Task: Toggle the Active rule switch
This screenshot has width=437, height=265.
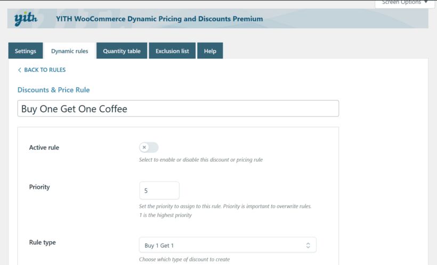Action: point(149,147)
